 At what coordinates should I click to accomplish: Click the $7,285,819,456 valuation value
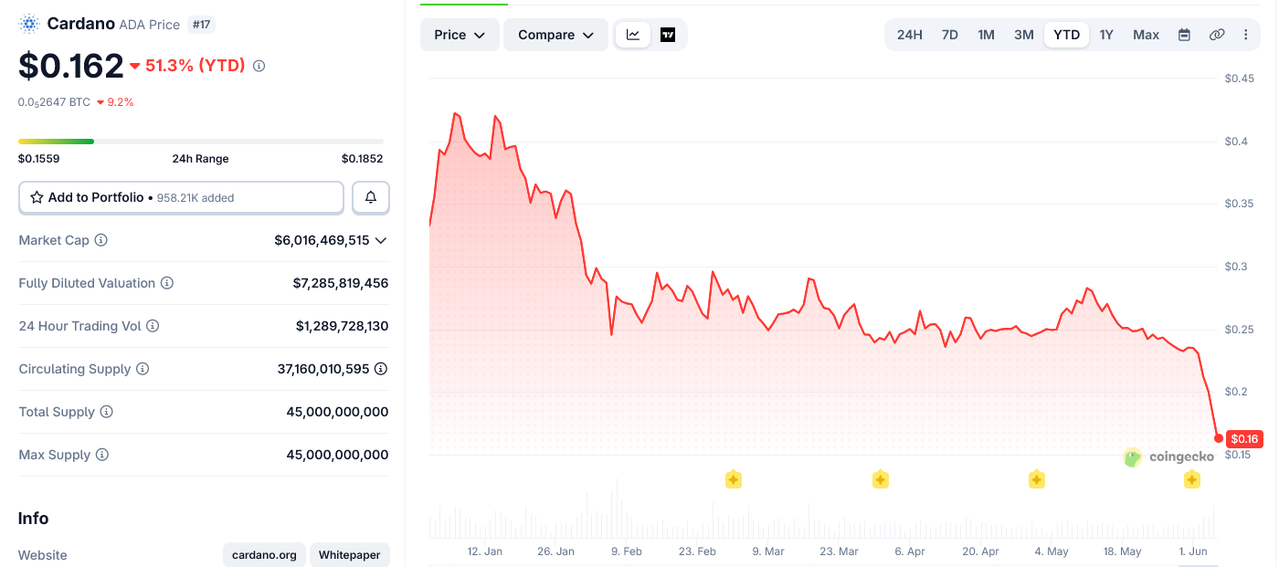(341, 283)
